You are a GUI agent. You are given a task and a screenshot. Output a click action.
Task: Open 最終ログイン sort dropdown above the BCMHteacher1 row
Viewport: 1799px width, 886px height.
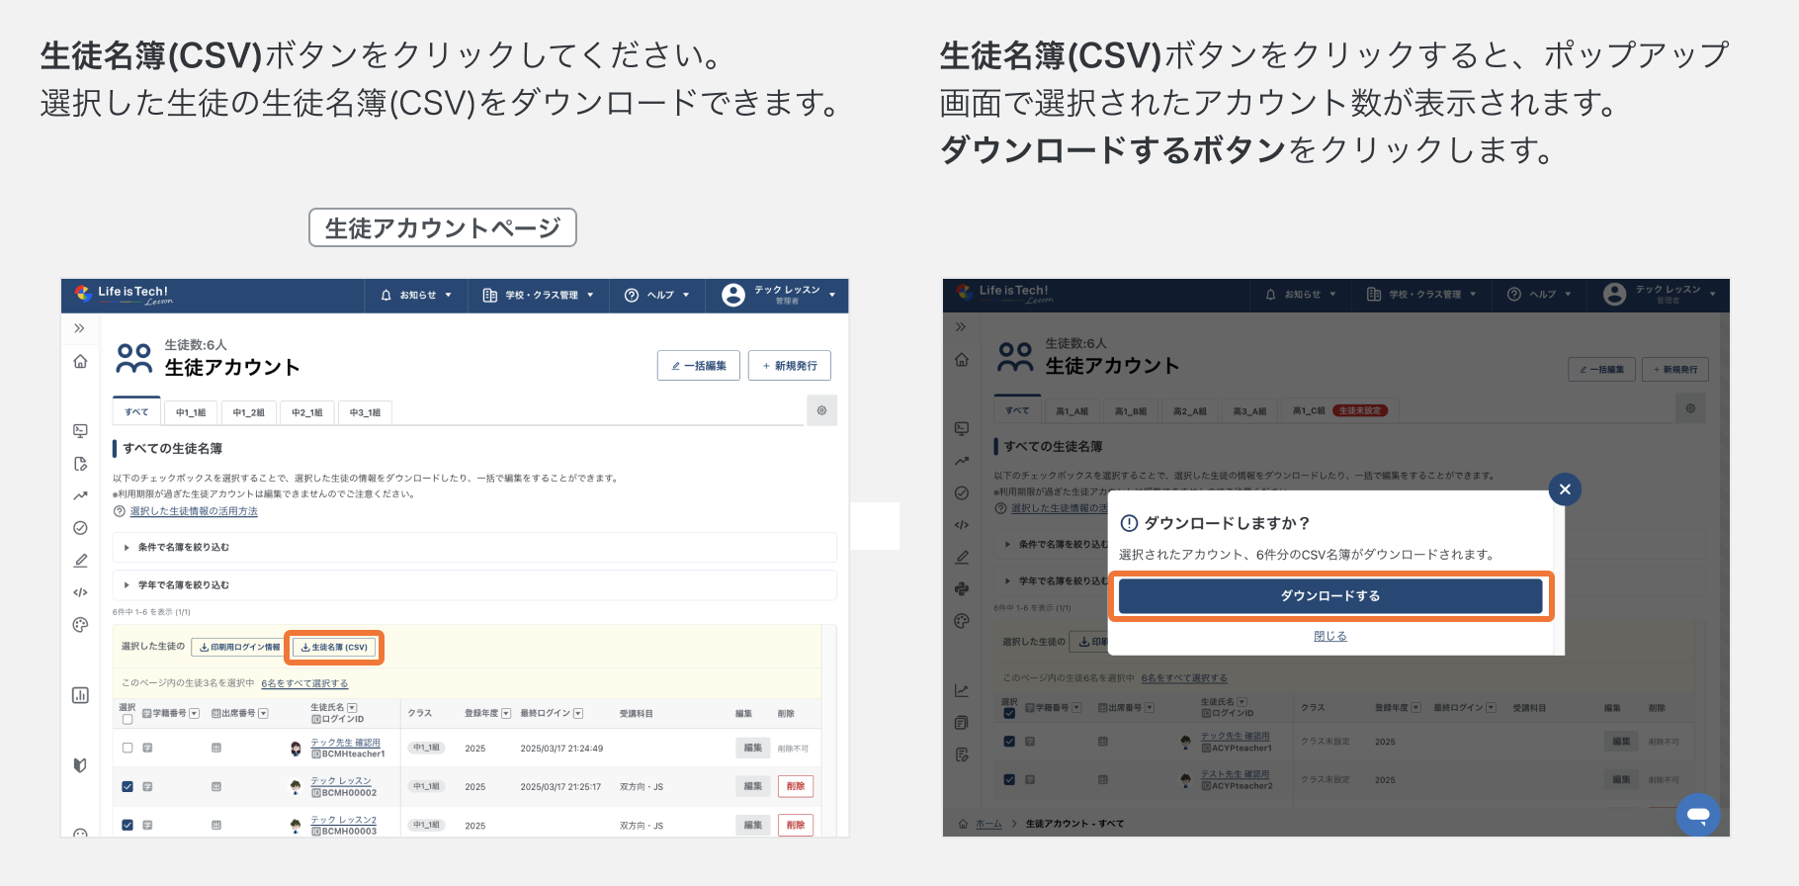(578, 714)
